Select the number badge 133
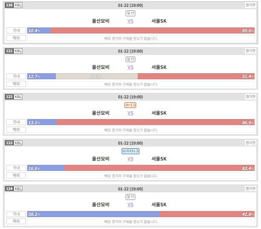The image size is (261, 229). 9,143
